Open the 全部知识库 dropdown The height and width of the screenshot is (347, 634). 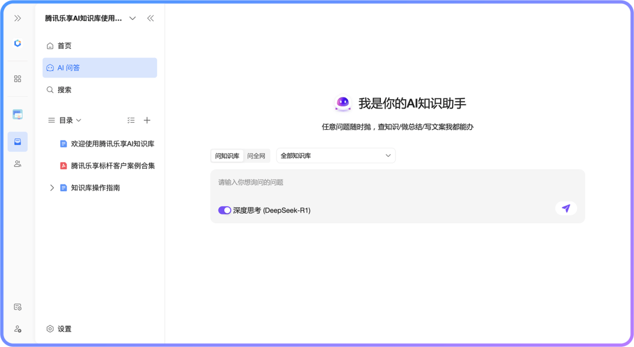coord(336,156)
